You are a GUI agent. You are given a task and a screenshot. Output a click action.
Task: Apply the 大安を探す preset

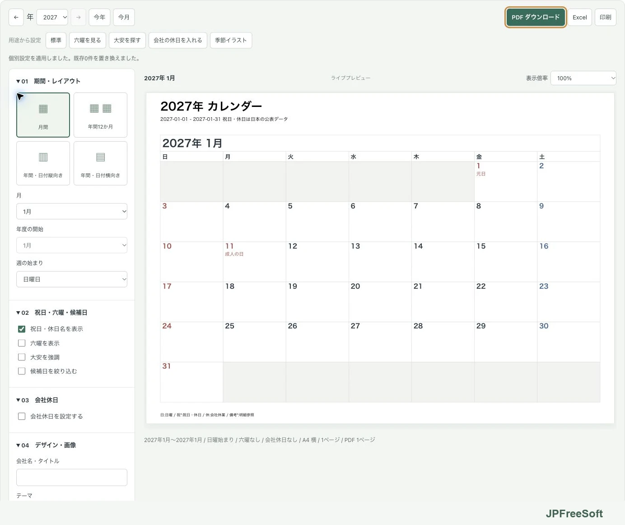tap(127, 40)
